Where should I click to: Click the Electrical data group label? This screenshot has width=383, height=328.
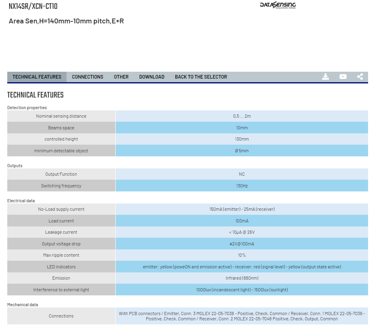click(x=21, y=201)
